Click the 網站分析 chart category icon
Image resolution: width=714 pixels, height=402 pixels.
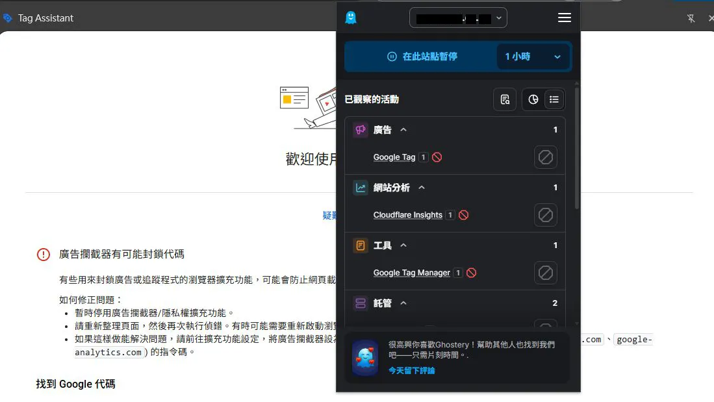point(360,188)
